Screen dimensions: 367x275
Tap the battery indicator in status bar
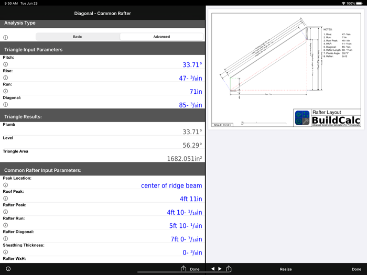(359, 3)
